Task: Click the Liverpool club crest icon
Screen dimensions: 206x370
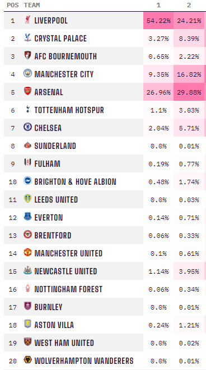Action: click(27, 20)
